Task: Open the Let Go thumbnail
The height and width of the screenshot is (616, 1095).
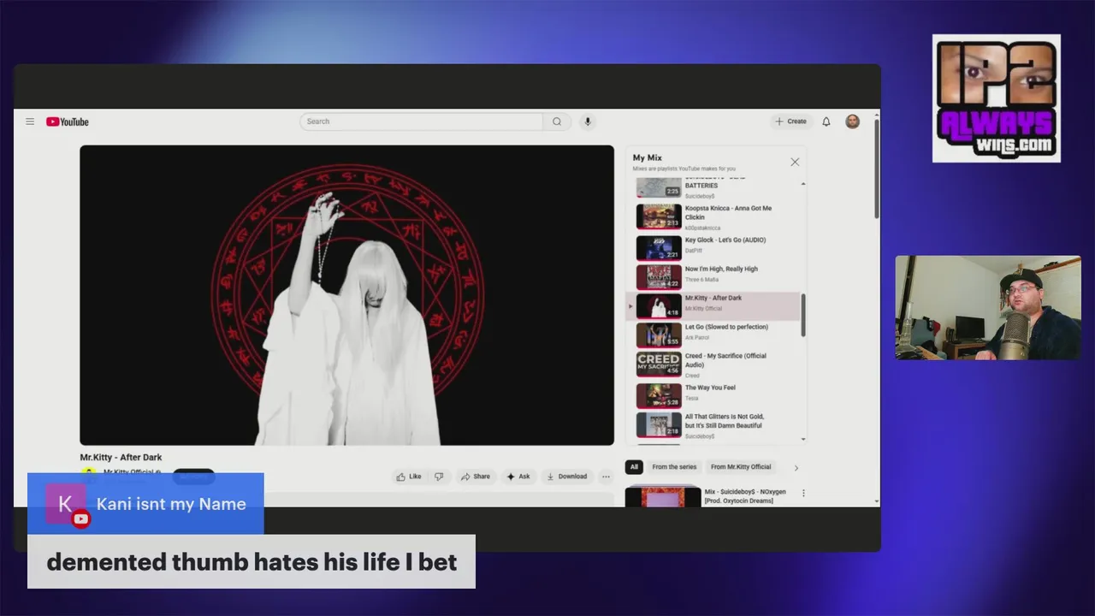Action: coord(659,335)
